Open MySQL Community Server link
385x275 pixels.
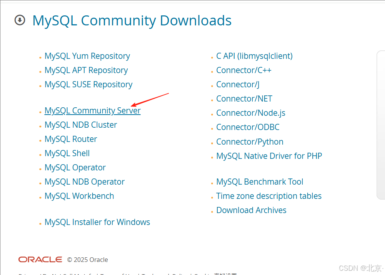pos(93,111)
